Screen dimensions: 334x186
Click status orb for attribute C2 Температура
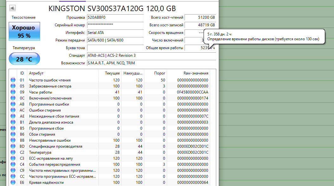coord(13,152)
